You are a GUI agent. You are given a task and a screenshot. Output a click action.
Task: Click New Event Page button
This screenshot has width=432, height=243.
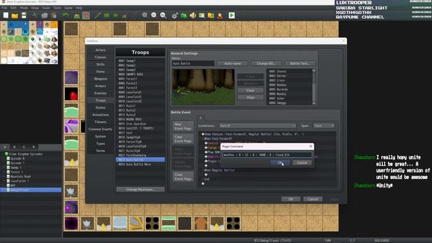pos(183,126)
